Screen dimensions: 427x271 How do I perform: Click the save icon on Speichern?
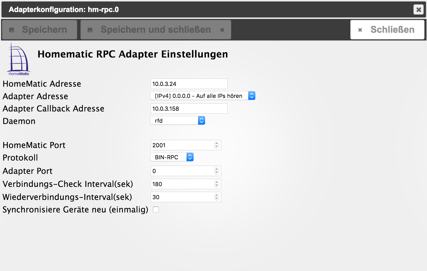(12, 30)
